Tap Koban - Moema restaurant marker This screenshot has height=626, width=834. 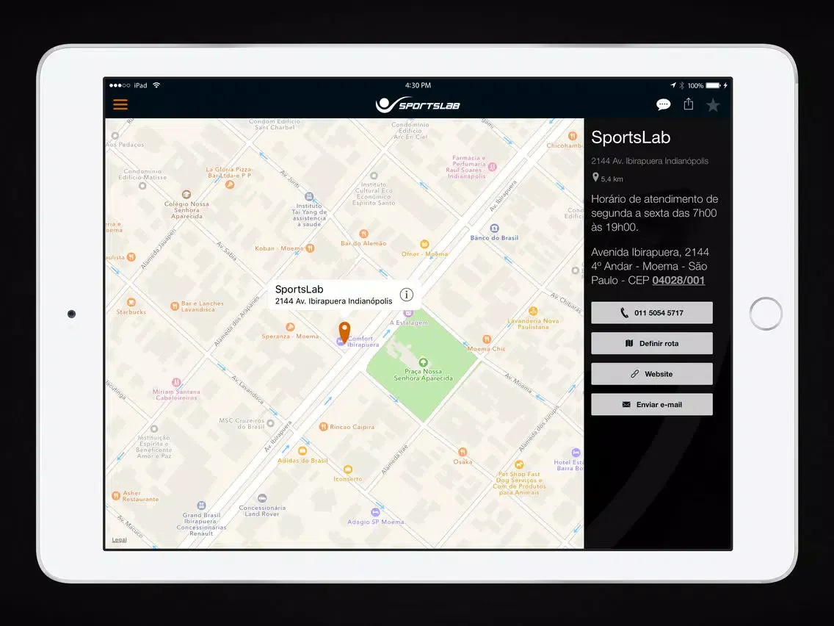pyautogui.click(x=310, y=248)
